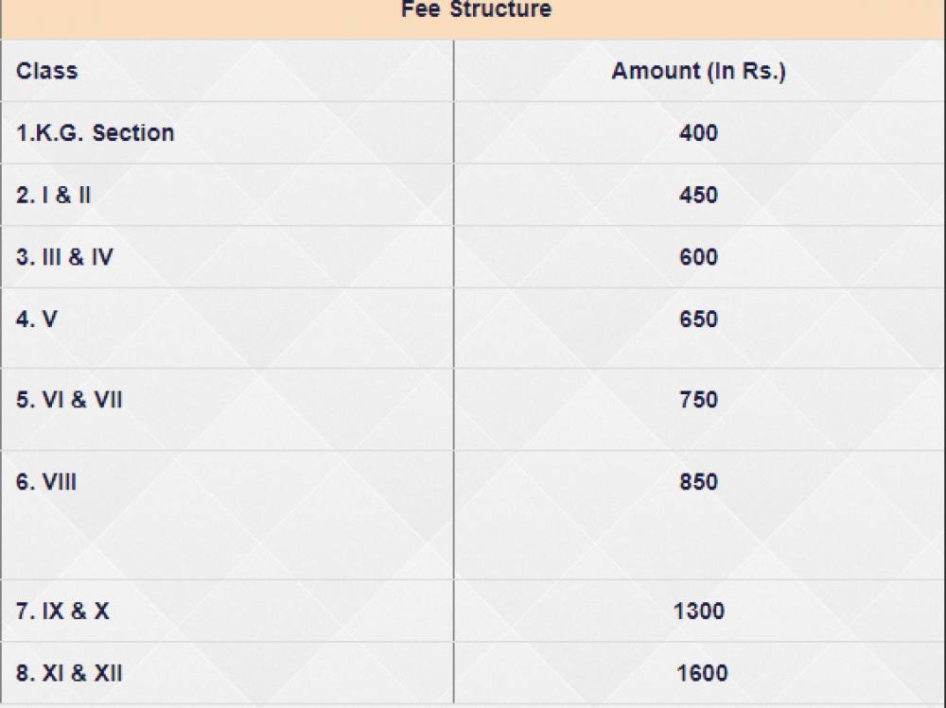Select the Class column header
This screenshot has height=708, width=946.
(x=47, y=71)
